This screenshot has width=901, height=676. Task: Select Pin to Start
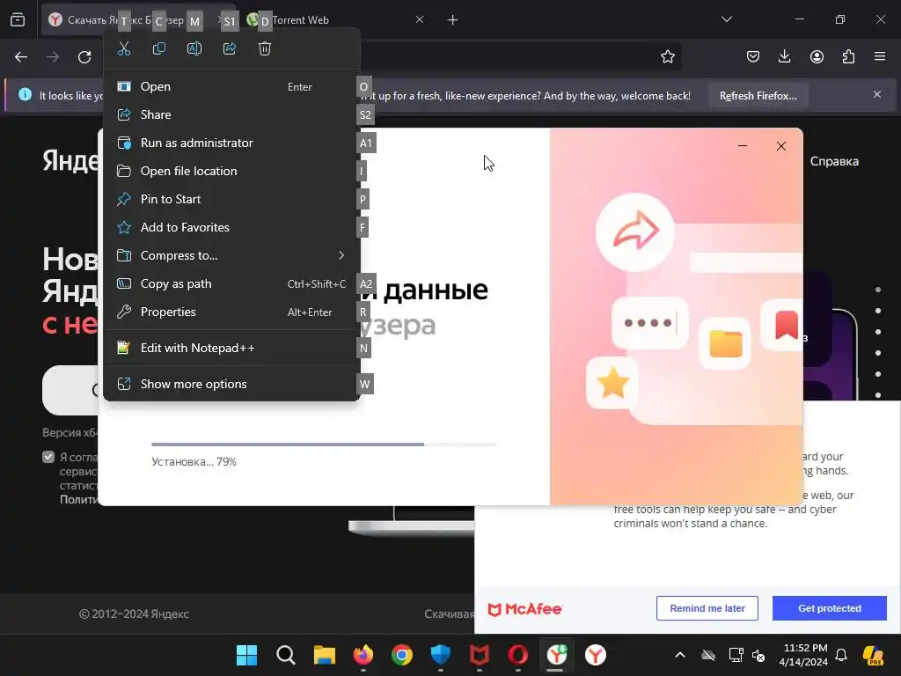[x=231, y=199]
